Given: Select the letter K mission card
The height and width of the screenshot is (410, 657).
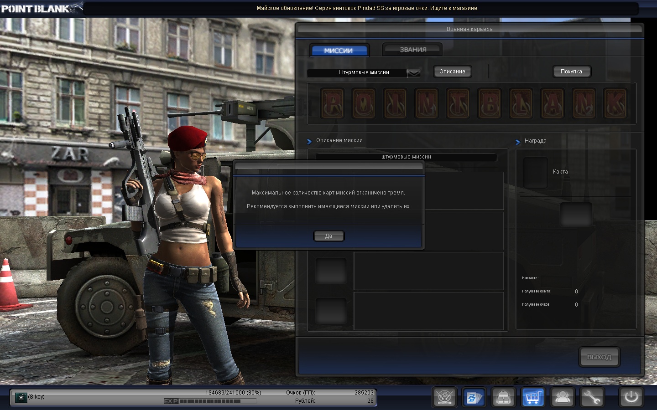Looking at the screenshot, I should click(615, 103).
